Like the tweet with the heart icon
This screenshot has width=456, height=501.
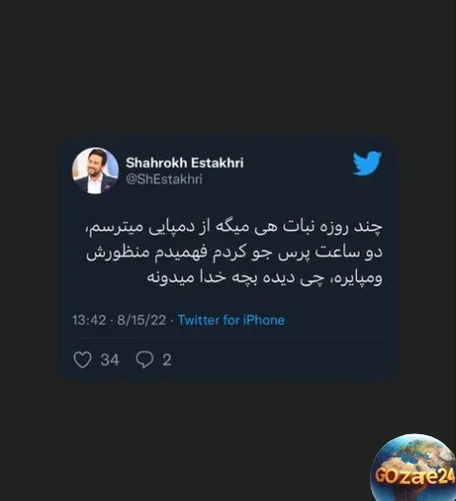coord(82,360)
